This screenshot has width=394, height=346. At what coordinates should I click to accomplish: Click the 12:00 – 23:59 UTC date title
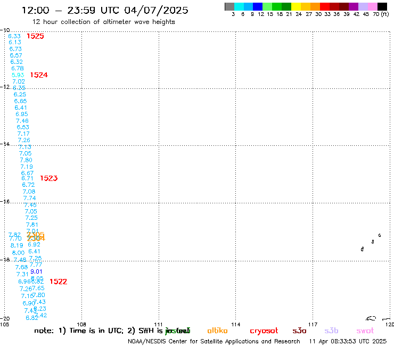tap(105, 10)
